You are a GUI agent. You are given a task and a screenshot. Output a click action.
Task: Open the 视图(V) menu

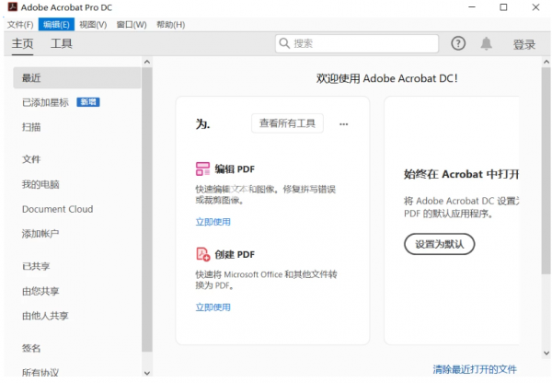pos(93,25)
